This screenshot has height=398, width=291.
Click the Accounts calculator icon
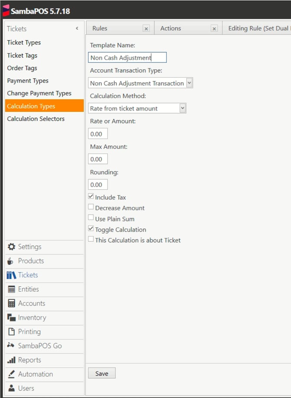pyautogui.click(x=11, y=303)
